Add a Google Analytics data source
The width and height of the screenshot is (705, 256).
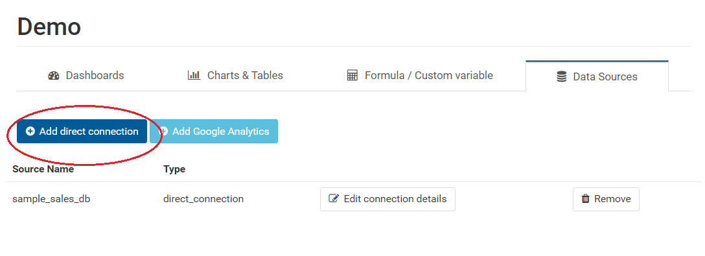214,132
